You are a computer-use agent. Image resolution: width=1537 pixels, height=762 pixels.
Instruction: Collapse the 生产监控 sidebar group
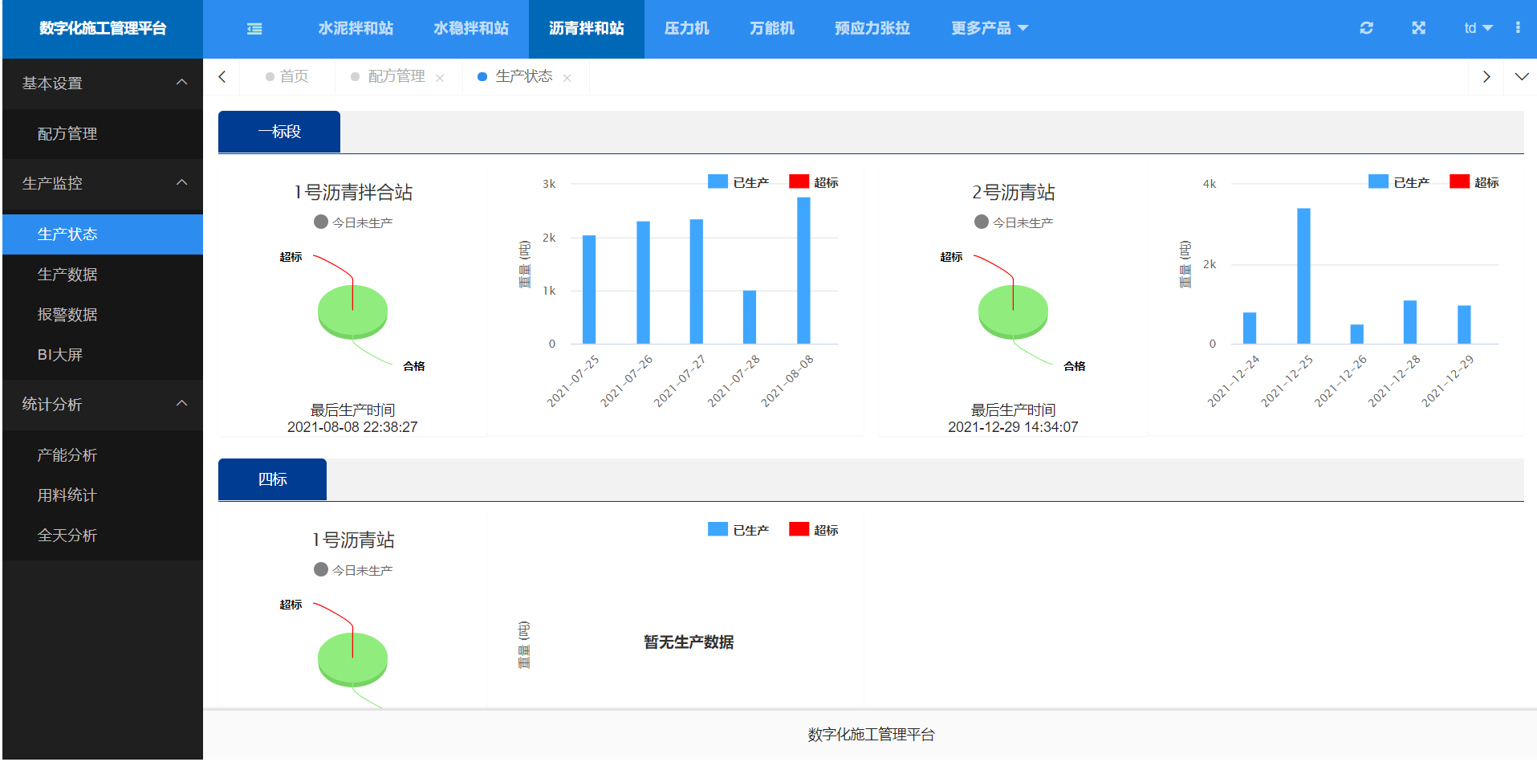pos(103,184)
